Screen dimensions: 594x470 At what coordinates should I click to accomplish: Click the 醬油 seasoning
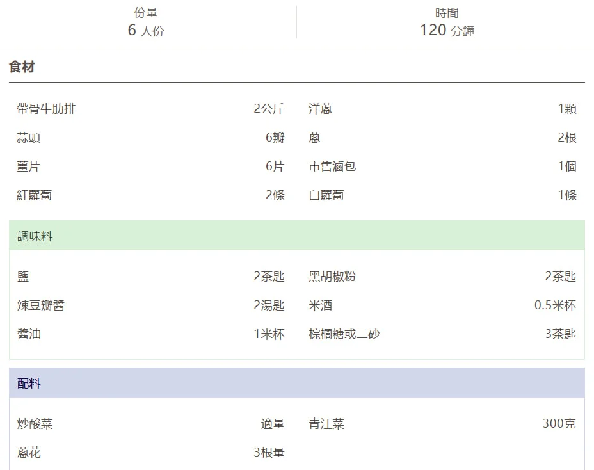point(29,334)
